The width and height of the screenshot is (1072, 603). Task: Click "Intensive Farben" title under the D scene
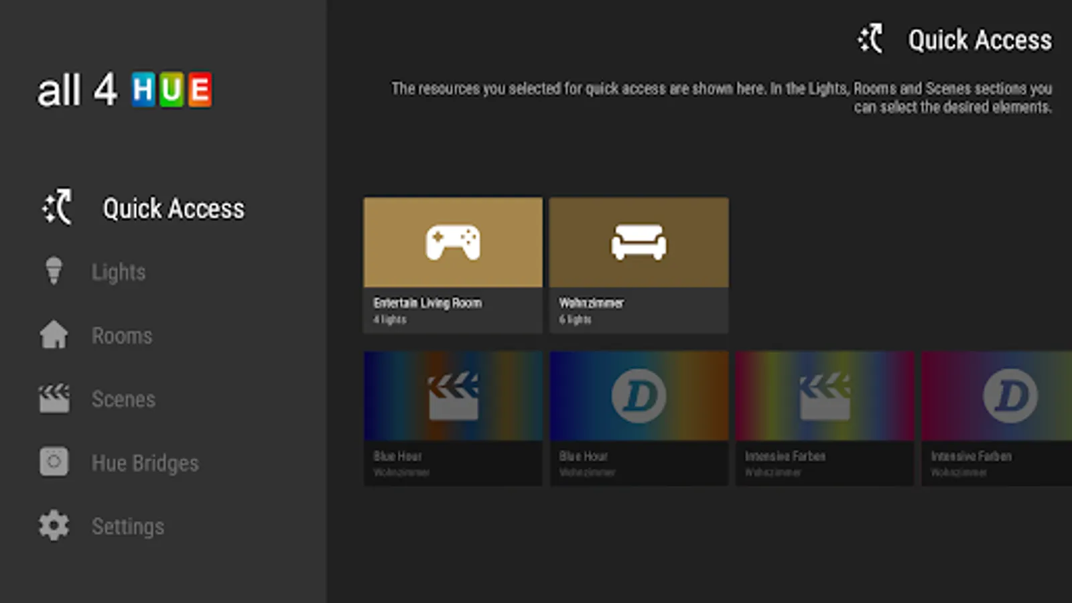click(x=972, y=456)
